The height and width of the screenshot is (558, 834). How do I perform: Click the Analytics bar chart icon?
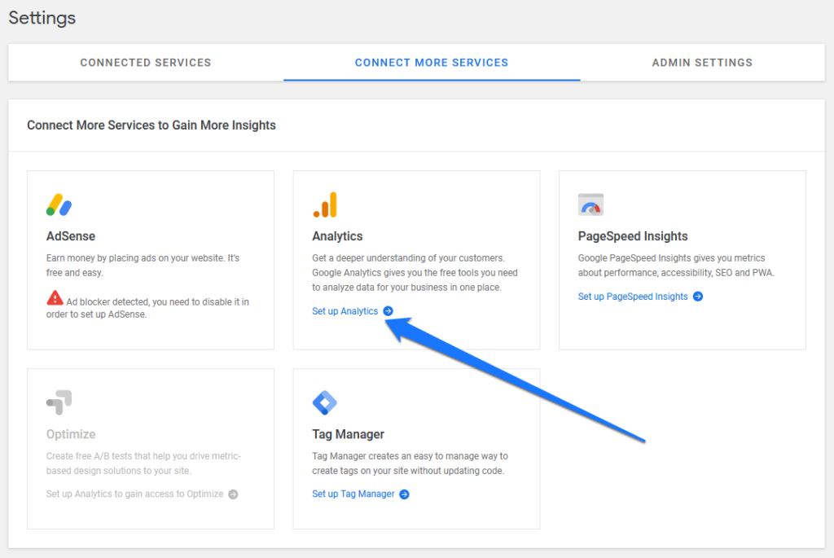coord(324,204)
